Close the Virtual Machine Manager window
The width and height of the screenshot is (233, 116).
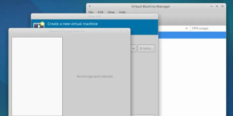(223, 6)
